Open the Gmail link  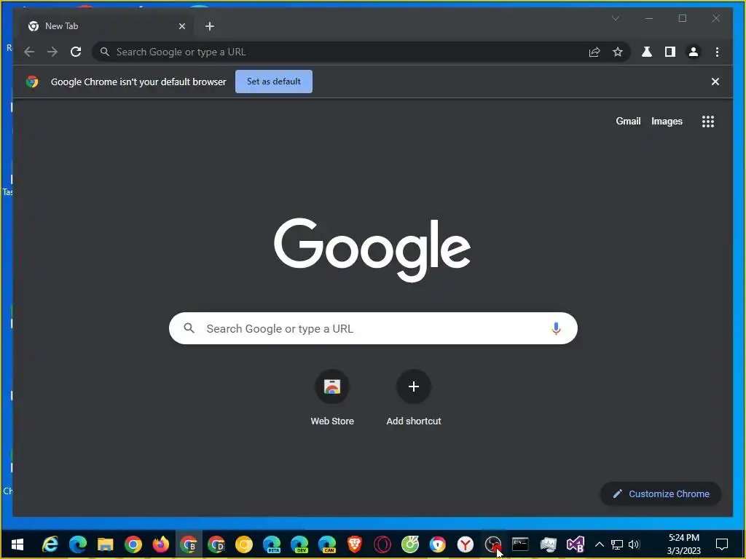coord(628,122)
